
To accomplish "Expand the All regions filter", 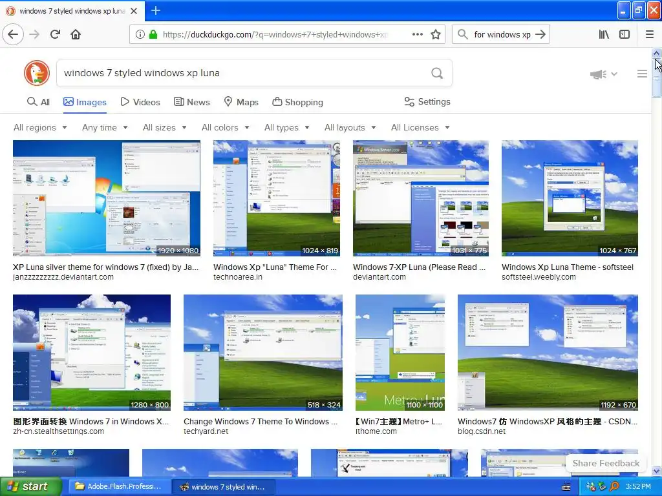I will tap(40, 127).
